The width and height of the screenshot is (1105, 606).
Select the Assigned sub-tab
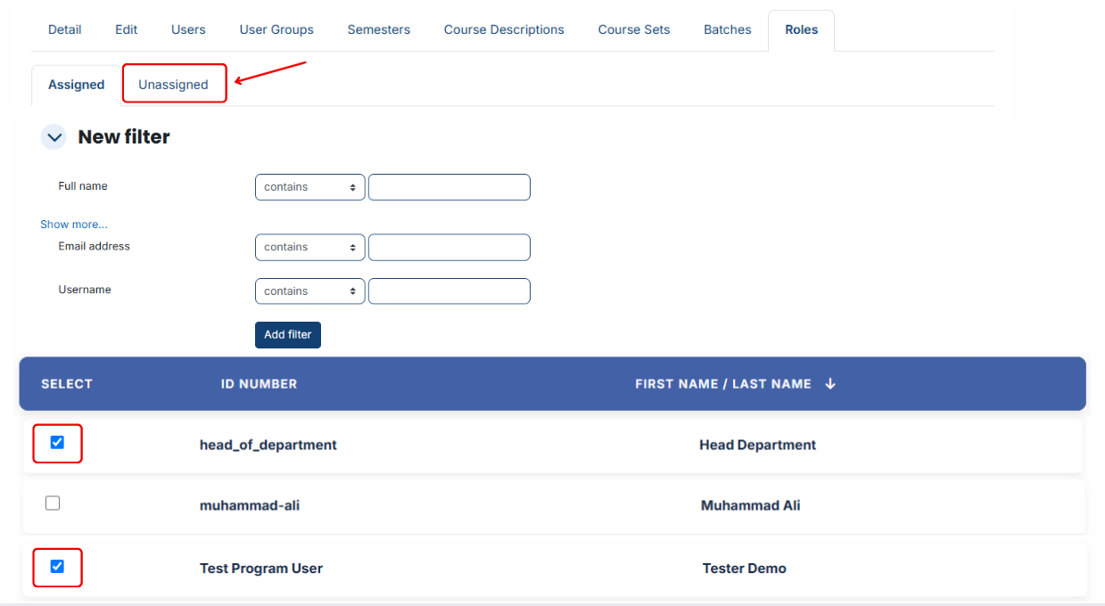pyautogui.click(x=77, y=85)
